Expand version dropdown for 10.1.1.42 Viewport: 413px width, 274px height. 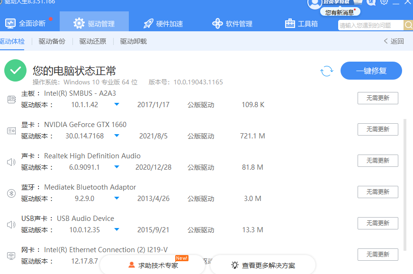pos(117,104)
